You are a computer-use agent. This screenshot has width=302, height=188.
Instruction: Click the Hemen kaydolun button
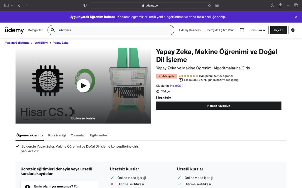tap(219, 106)
